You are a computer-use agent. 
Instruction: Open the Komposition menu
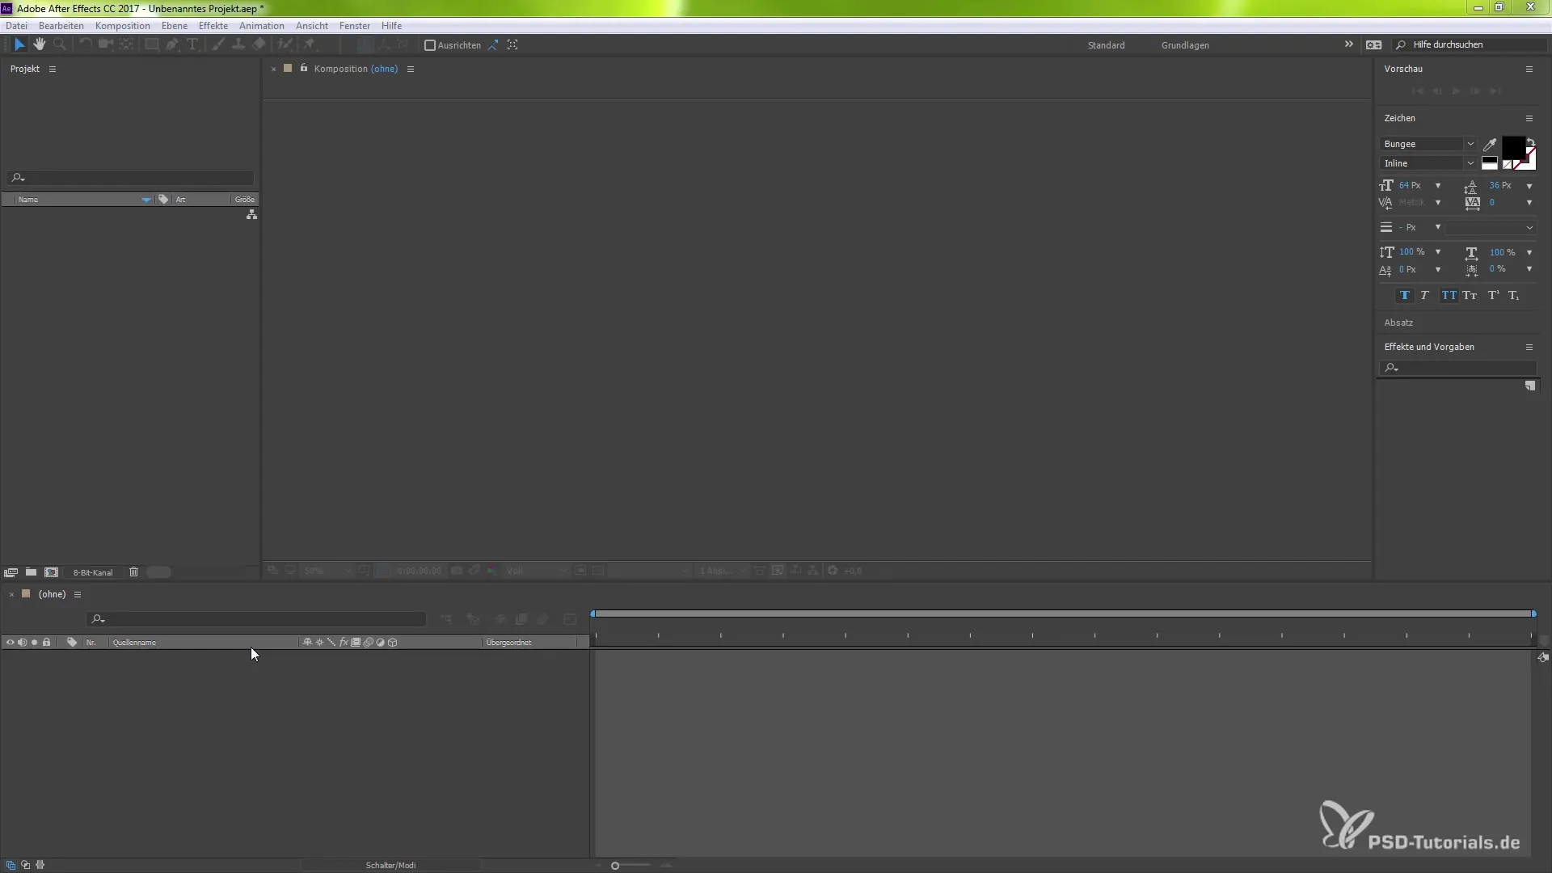point(122,26)
